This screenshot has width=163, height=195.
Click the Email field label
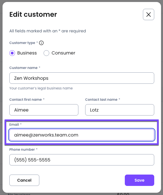pos(14,125)
